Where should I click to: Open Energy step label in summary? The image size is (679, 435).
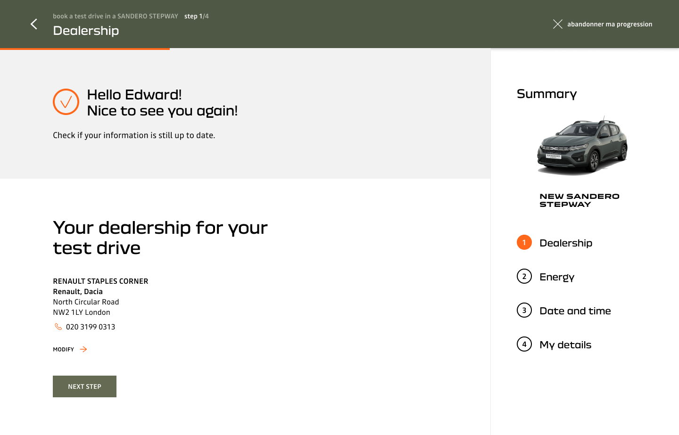tap(557, 277)
